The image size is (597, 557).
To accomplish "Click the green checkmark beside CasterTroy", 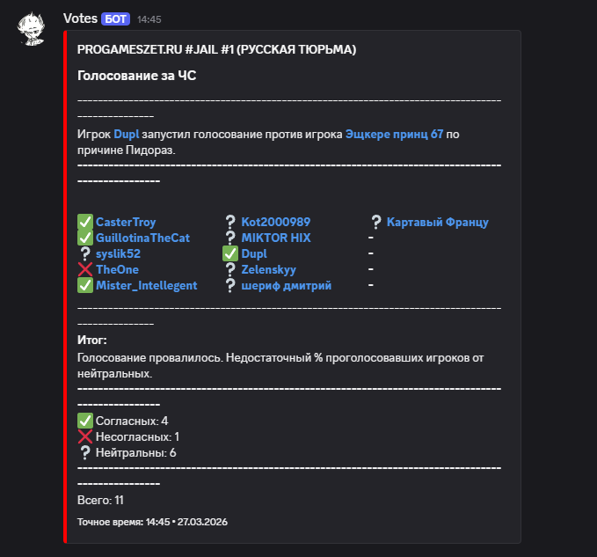I will point(85,222).
